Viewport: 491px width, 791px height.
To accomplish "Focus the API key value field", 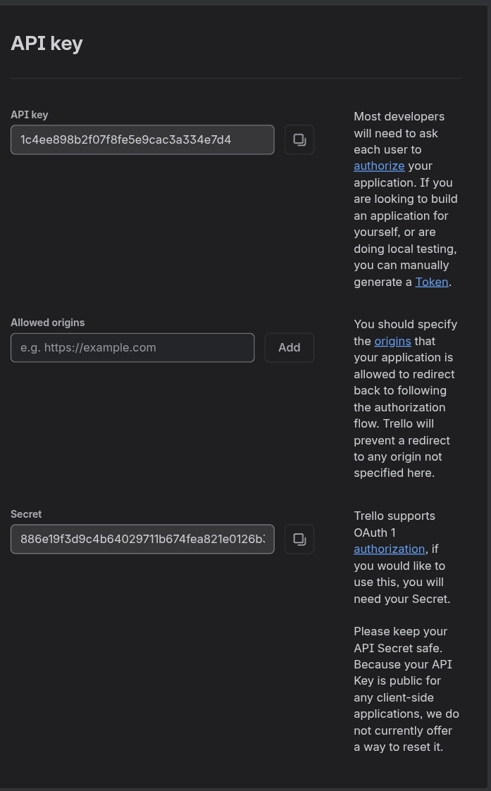I will click(x=142, y=139).
